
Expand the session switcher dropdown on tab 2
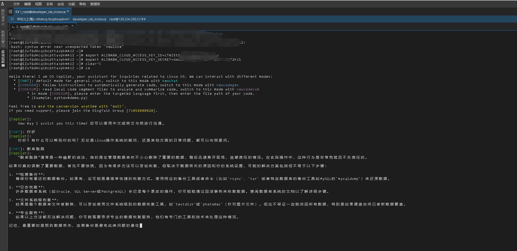72,26
